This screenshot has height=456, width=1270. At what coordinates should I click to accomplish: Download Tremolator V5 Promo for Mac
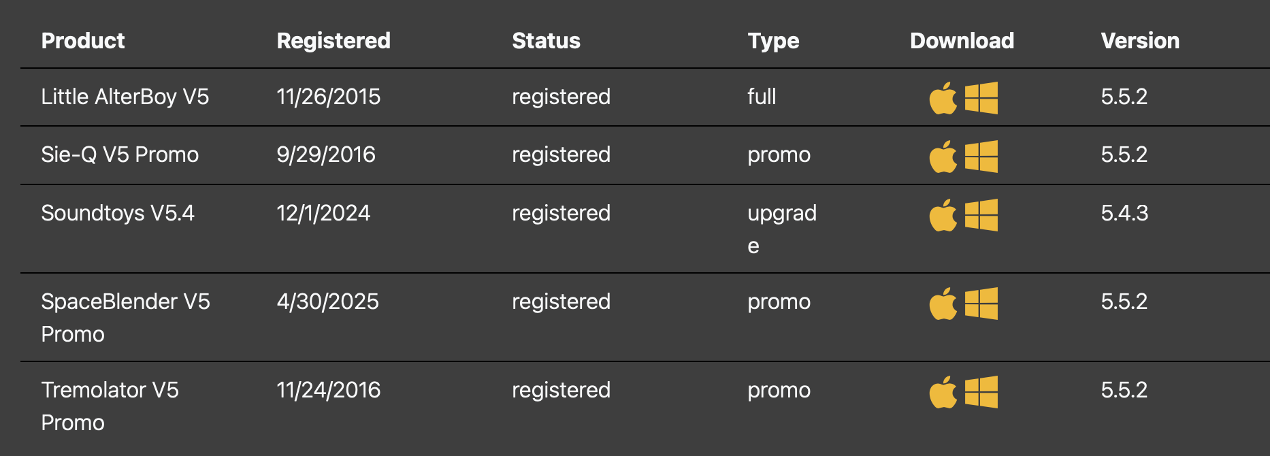coord(943,392)
